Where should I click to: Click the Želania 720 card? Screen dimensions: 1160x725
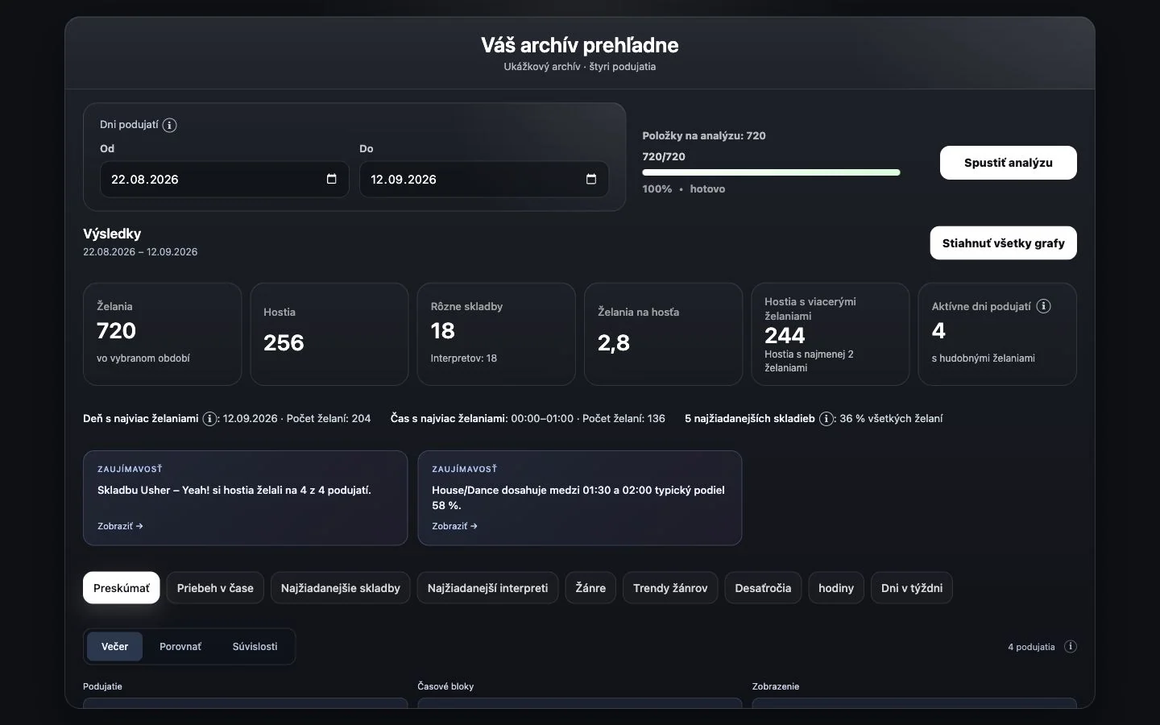coord(163,333)
